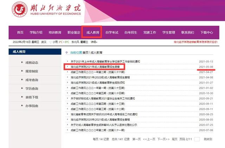Jump to 尾页 last page
Screen dimensions: 225x148
(175, 139)
